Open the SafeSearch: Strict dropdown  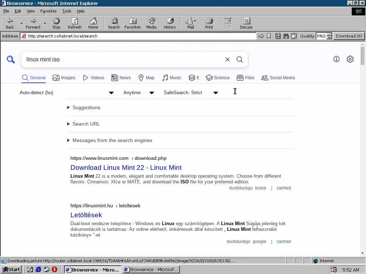(191, 92)
